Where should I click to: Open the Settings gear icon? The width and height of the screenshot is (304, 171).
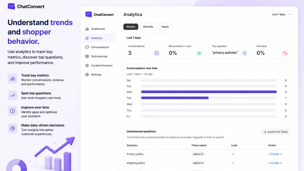click(87, 74)
